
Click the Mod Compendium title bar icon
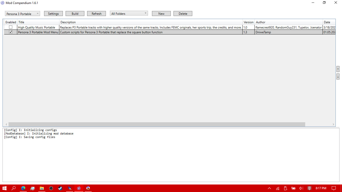(x=3, y=3)
